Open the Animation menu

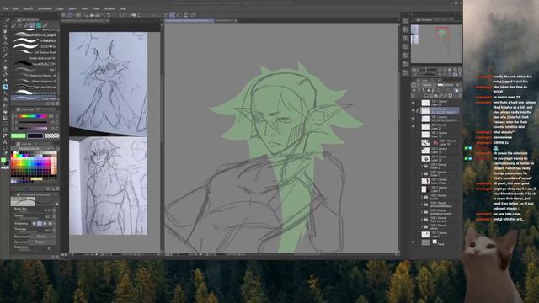pyautogui.click(x=45, y=8)
